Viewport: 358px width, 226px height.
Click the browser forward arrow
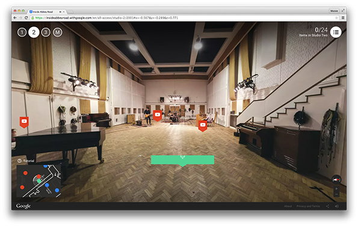pyautogui.click(x=20, y=18)
